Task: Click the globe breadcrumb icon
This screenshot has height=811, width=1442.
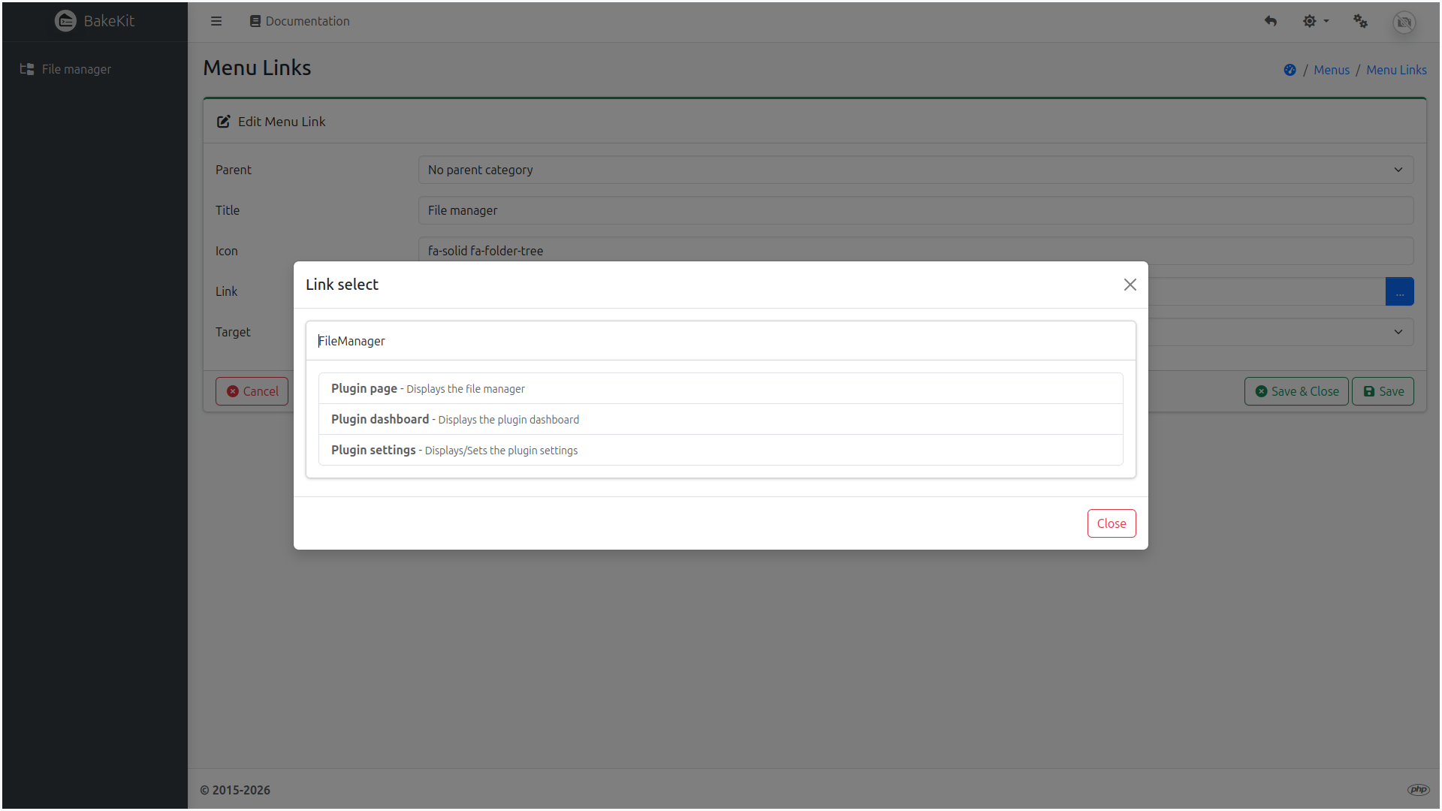Action: [1290, 69]
